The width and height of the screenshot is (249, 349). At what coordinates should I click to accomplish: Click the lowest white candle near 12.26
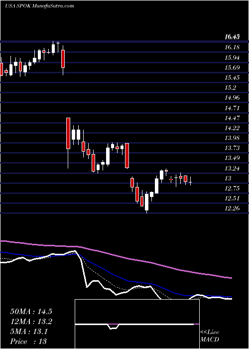pyautogui.click(x=146, y=202)
